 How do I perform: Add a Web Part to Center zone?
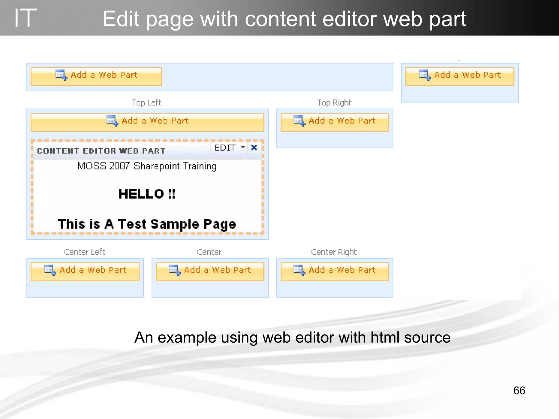[x=210, y=271]
